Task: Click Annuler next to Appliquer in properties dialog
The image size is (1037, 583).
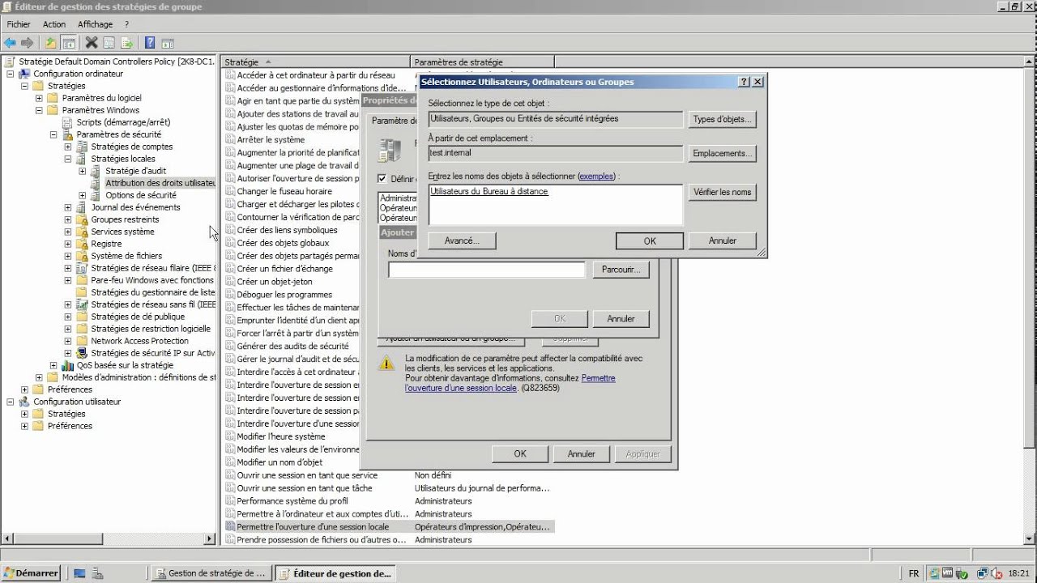Action: tap(582, 453)
